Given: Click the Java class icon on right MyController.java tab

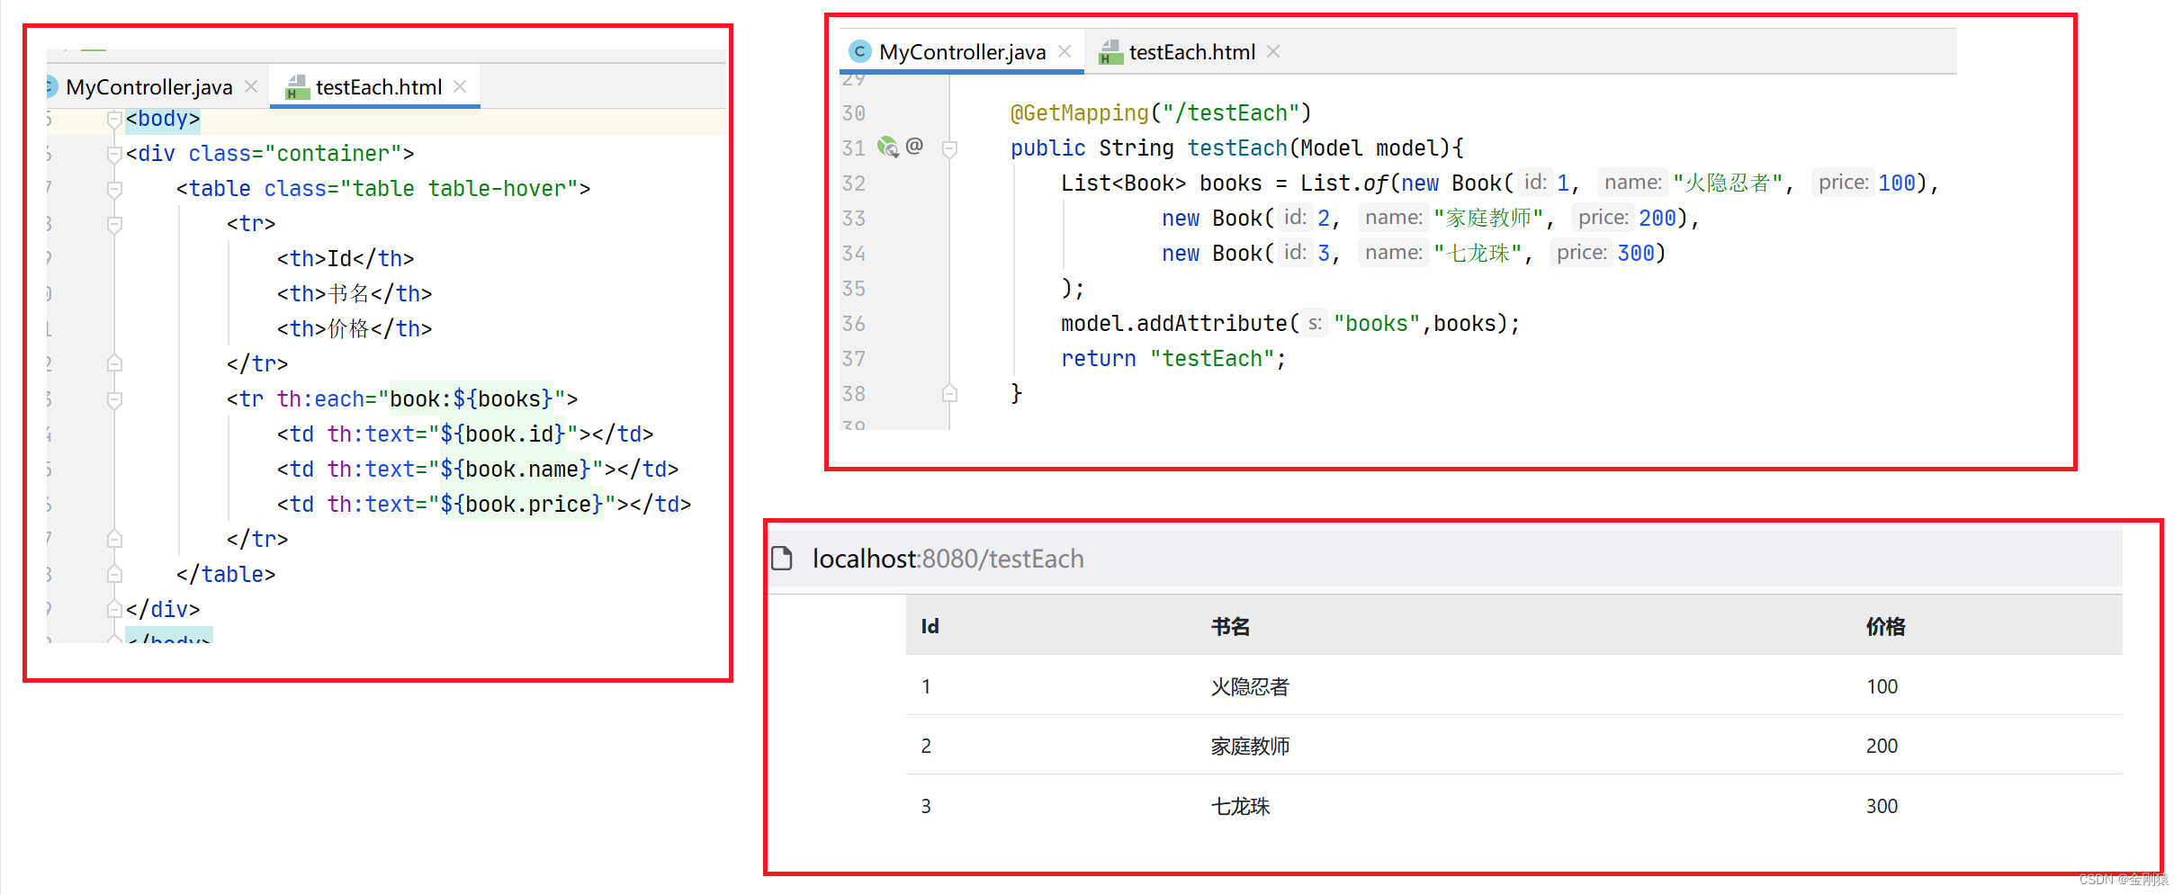Looking at the screenshot, I should click(859, 52).
